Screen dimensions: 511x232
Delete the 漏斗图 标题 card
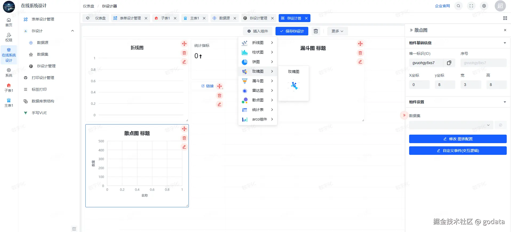pyautogui.click(x=360, y=53)
